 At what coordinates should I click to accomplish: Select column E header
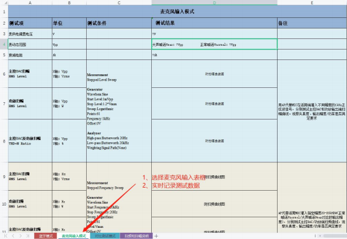tap(312, 2)
